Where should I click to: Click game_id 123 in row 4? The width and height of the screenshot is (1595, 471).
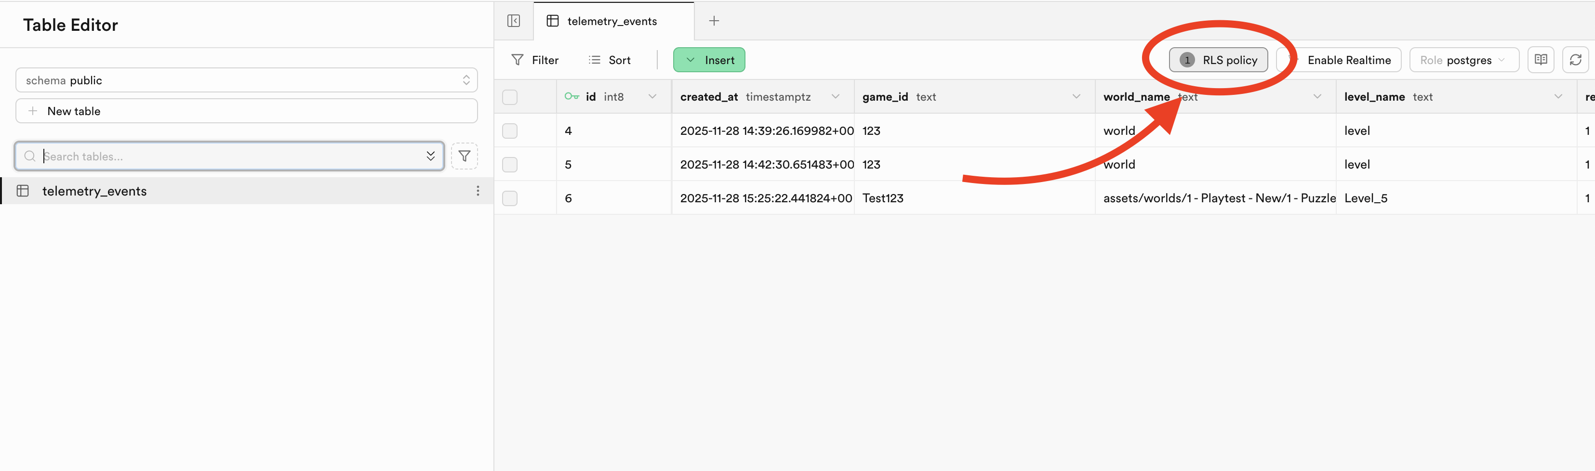click(x=974, y=131)
